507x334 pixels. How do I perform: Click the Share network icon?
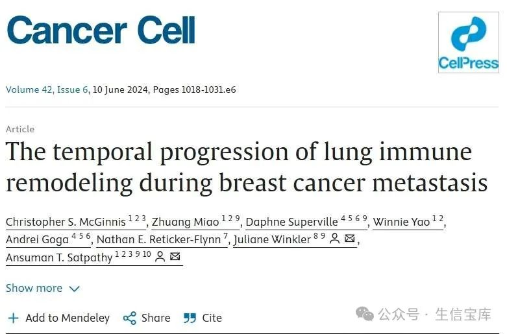tap(130, 318)
